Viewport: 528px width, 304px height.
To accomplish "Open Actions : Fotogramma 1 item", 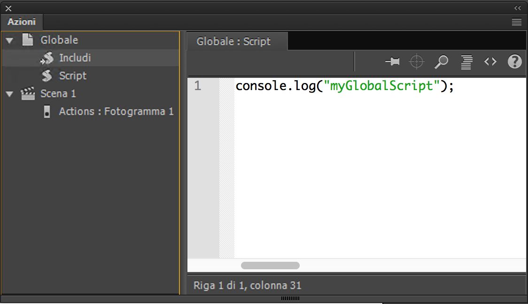I will click(116, 112).
